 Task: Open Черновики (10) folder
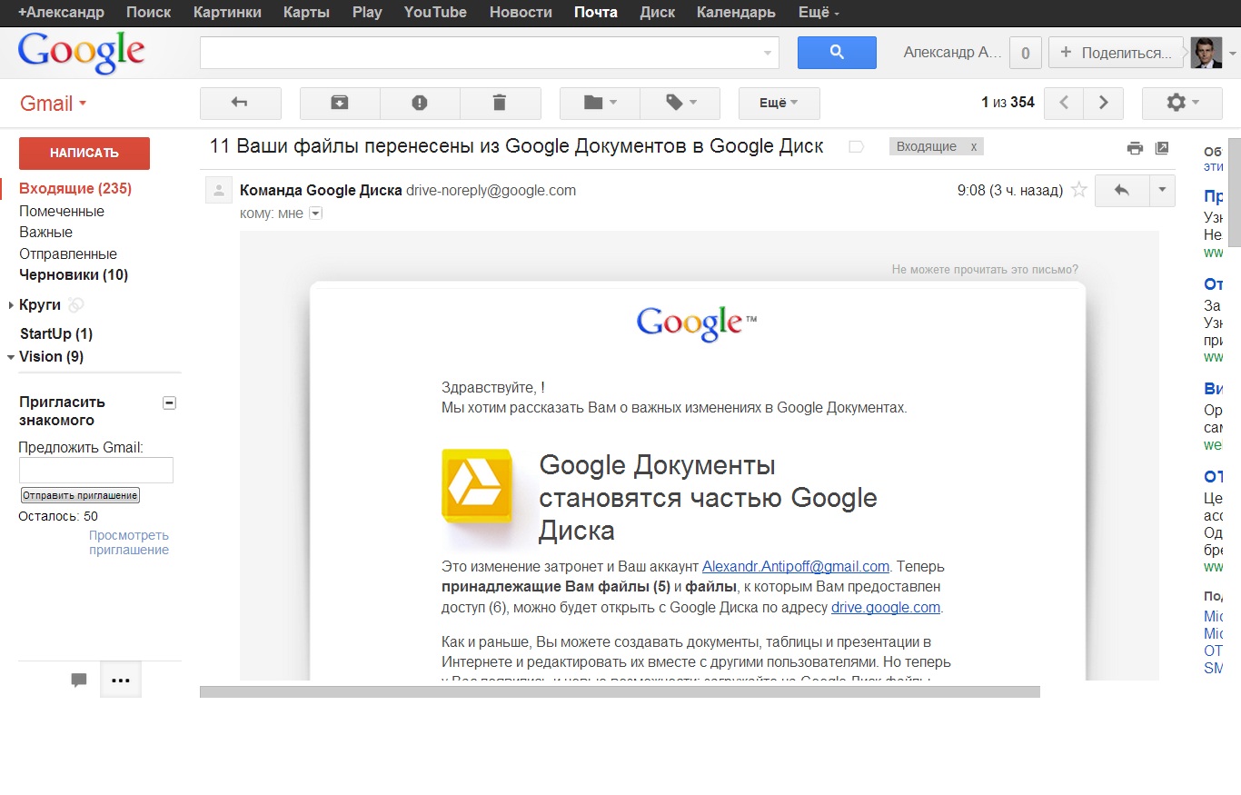coord(74,275)
